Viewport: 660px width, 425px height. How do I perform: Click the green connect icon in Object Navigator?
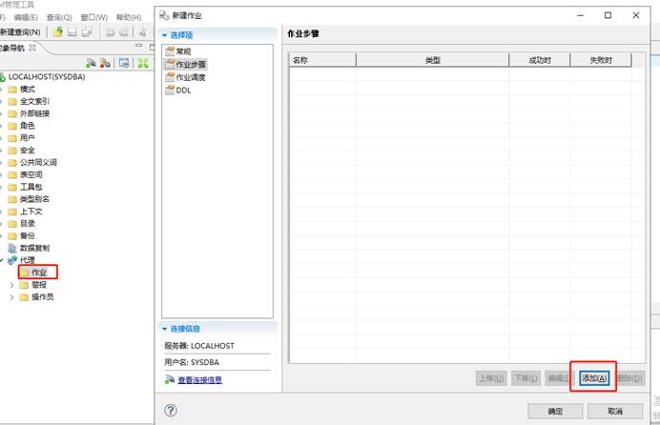click(91, 63)
